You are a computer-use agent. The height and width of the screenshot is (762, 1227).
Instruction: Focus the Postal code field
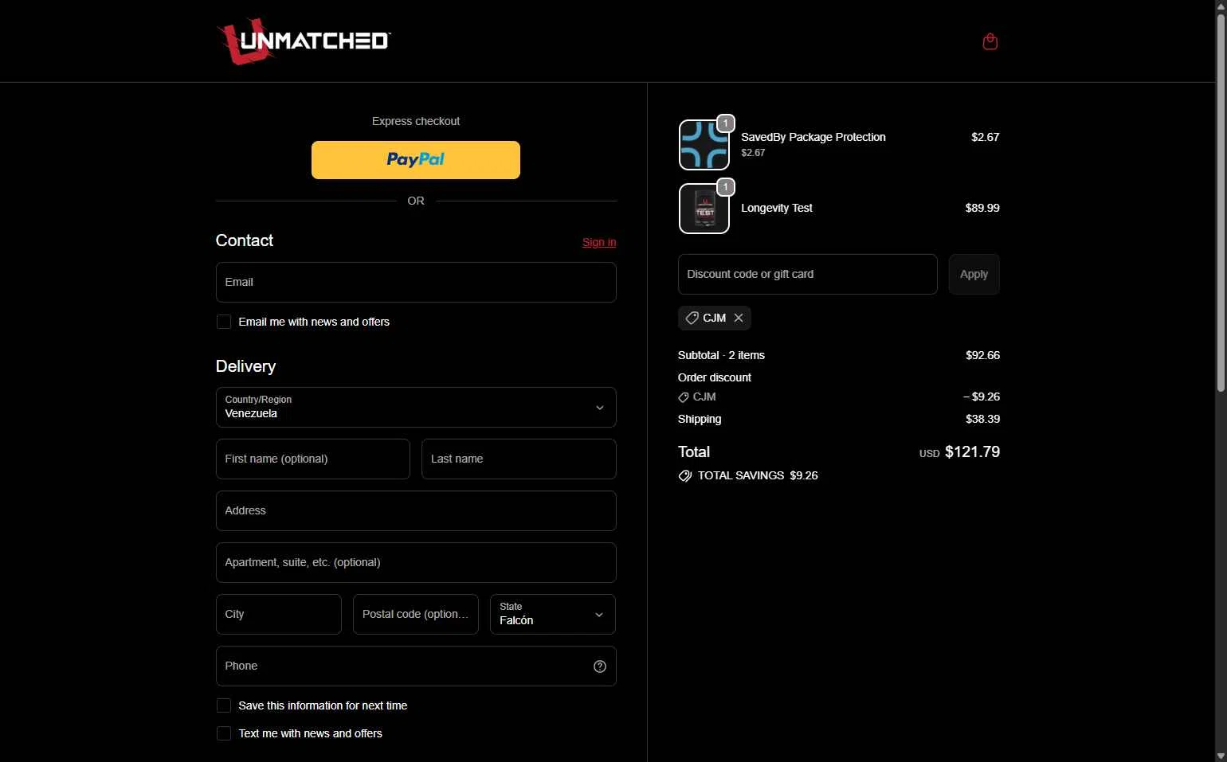point(416,614)
